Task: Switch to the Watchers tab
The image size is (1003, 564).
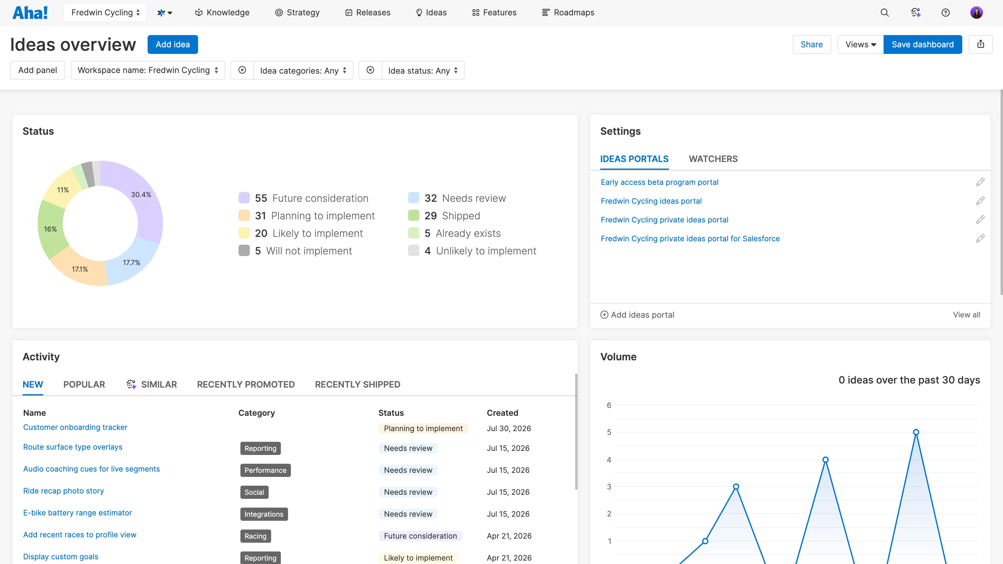Action: pyautogui.click(x=713, y=159)
